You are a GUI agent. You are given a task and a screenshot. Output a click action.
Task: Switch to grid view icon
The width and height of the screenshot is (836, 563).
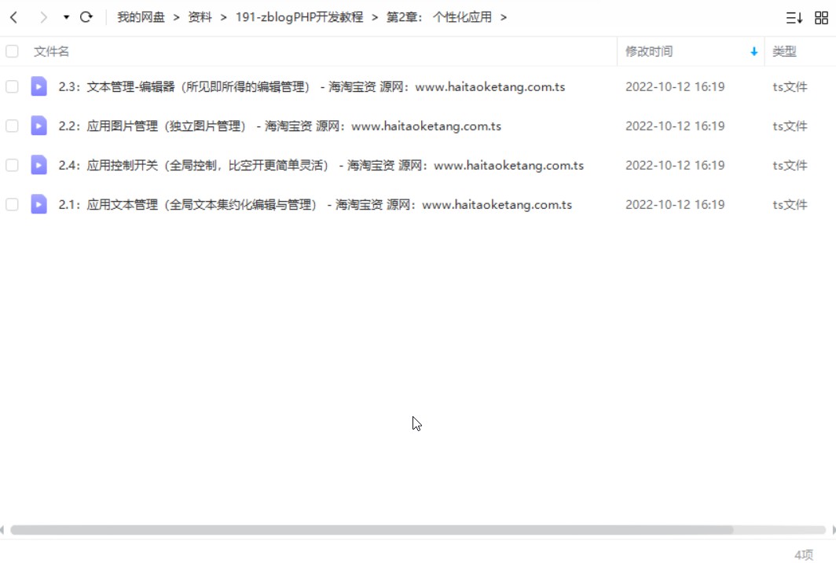822,17
